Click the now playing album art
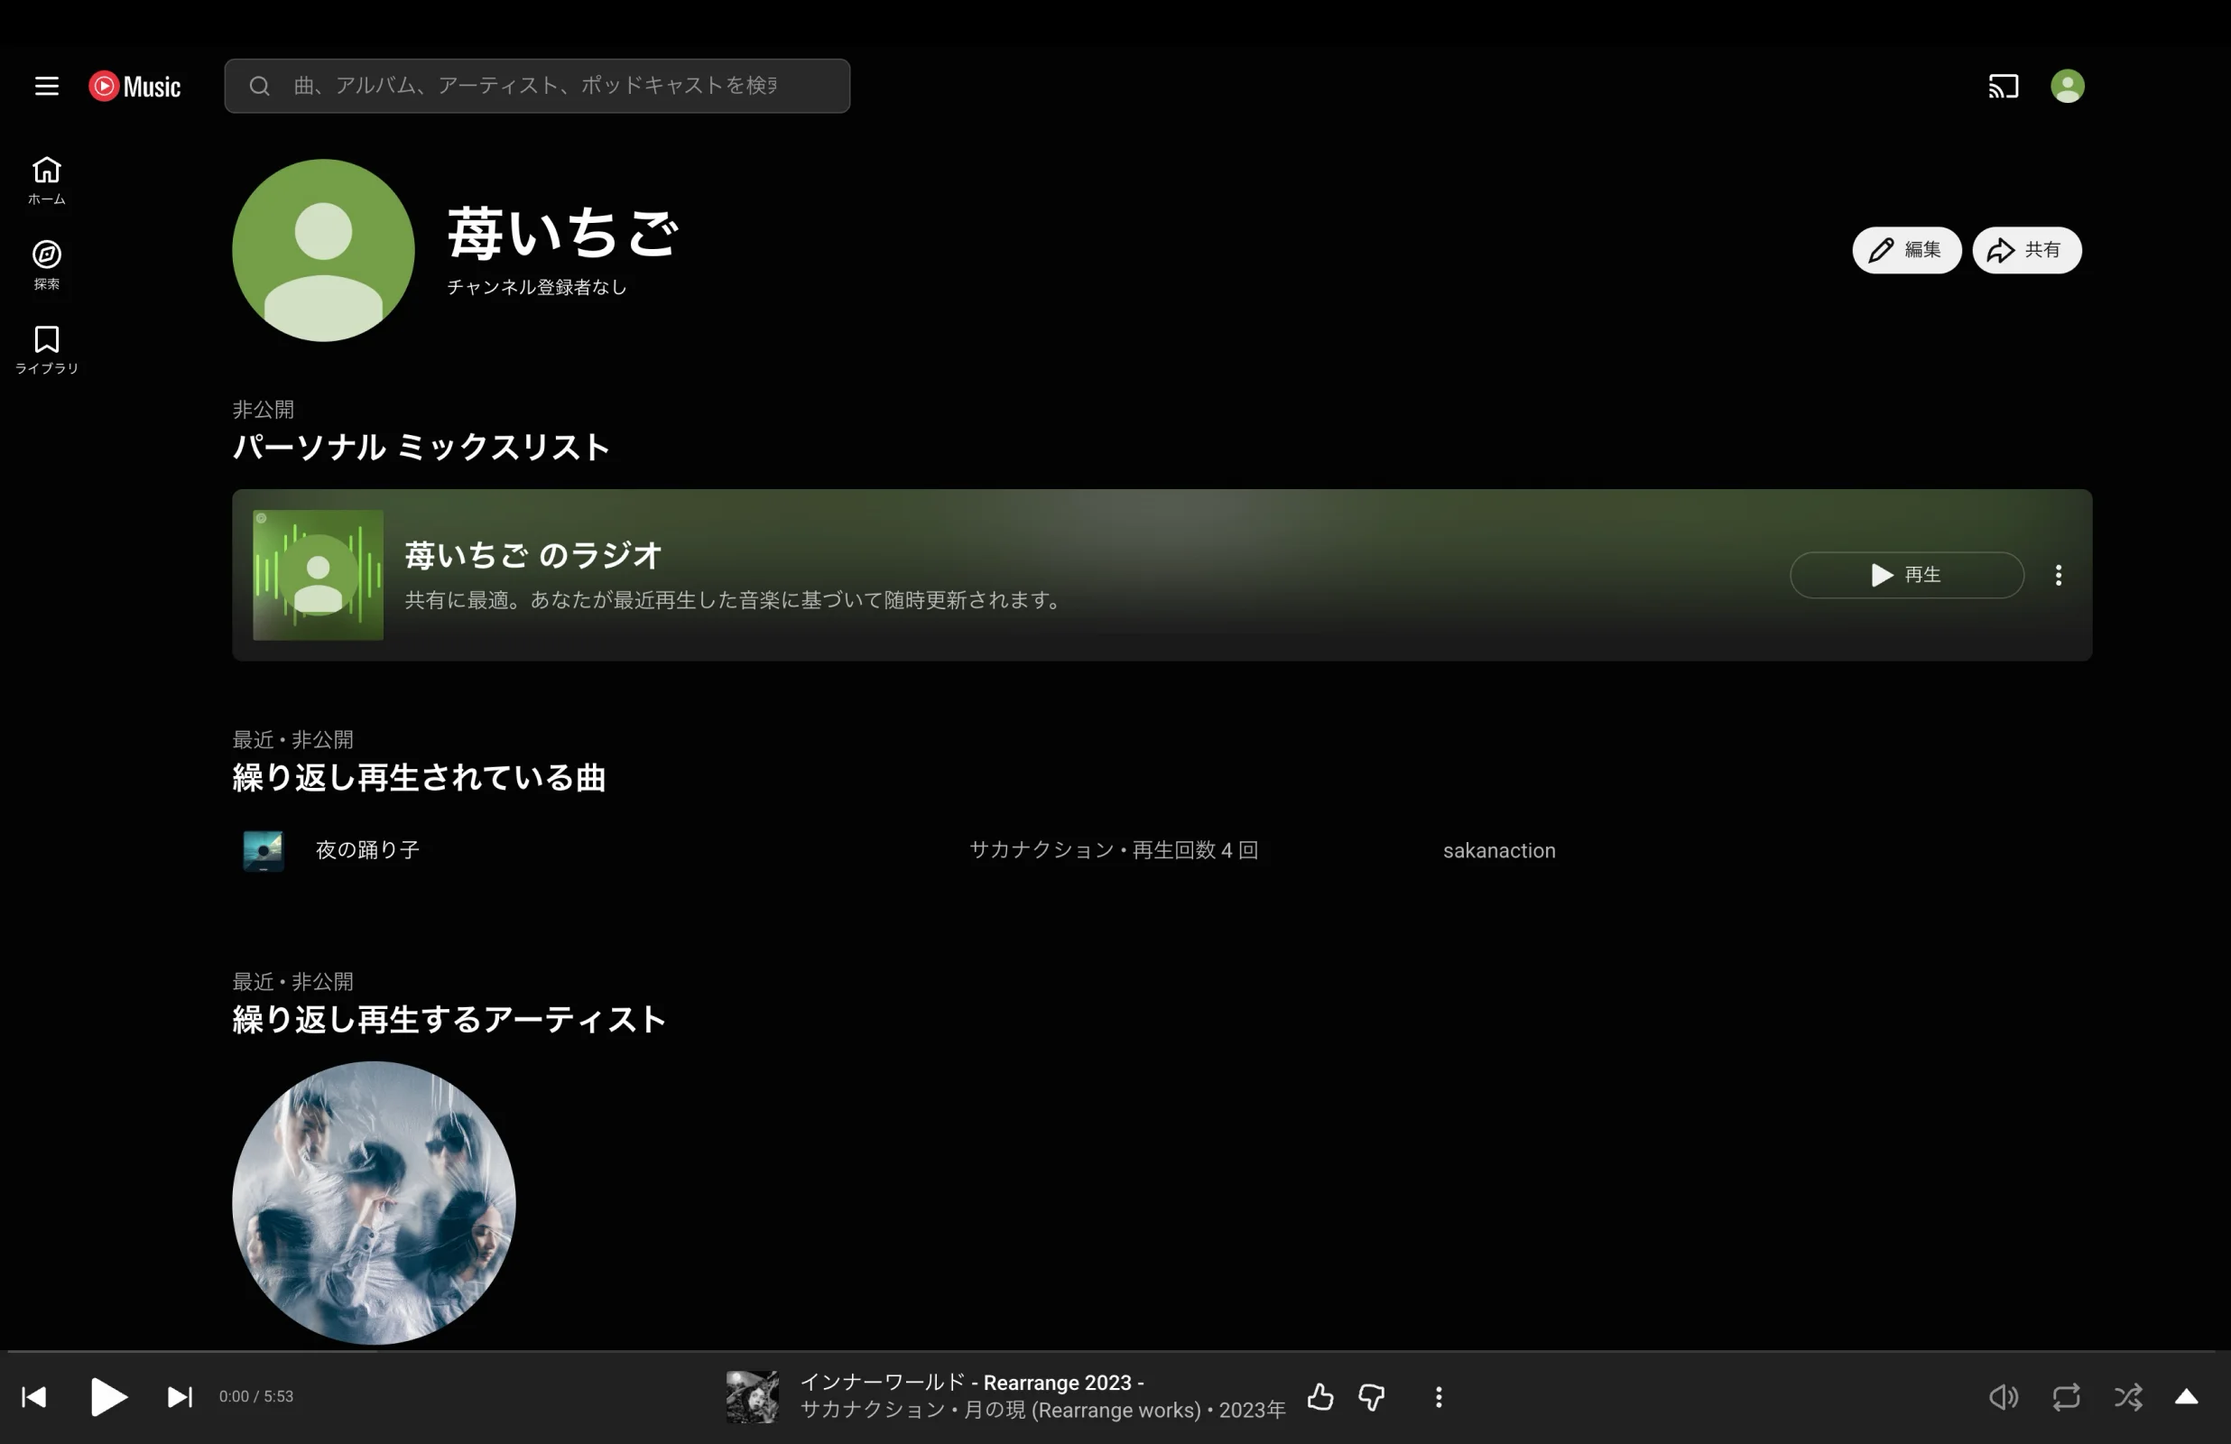This screenshot has height=1444, width=2231. tap(752, 1397)
